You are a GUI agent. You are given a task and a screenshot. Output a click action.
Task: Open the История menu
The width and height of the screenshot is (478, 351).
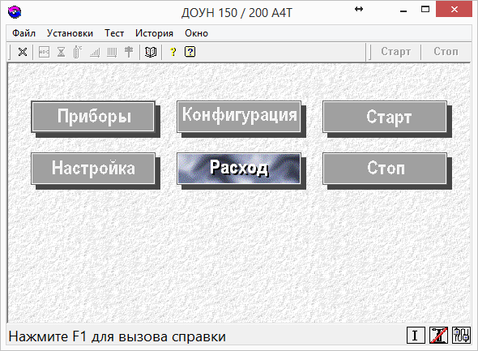tap(154, 33)
